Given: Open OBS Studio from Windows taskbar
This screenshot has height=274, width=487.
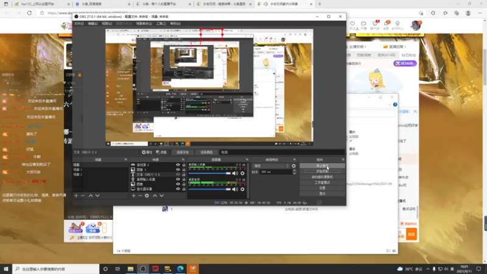Looking at the screenshot, I should coord(143,269).
